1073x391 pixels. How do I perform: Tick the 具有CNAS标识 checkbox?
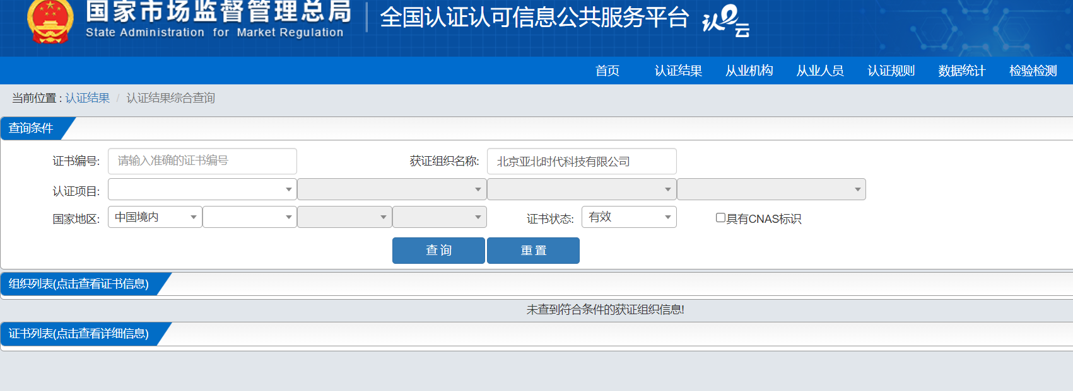pos(720,218)
